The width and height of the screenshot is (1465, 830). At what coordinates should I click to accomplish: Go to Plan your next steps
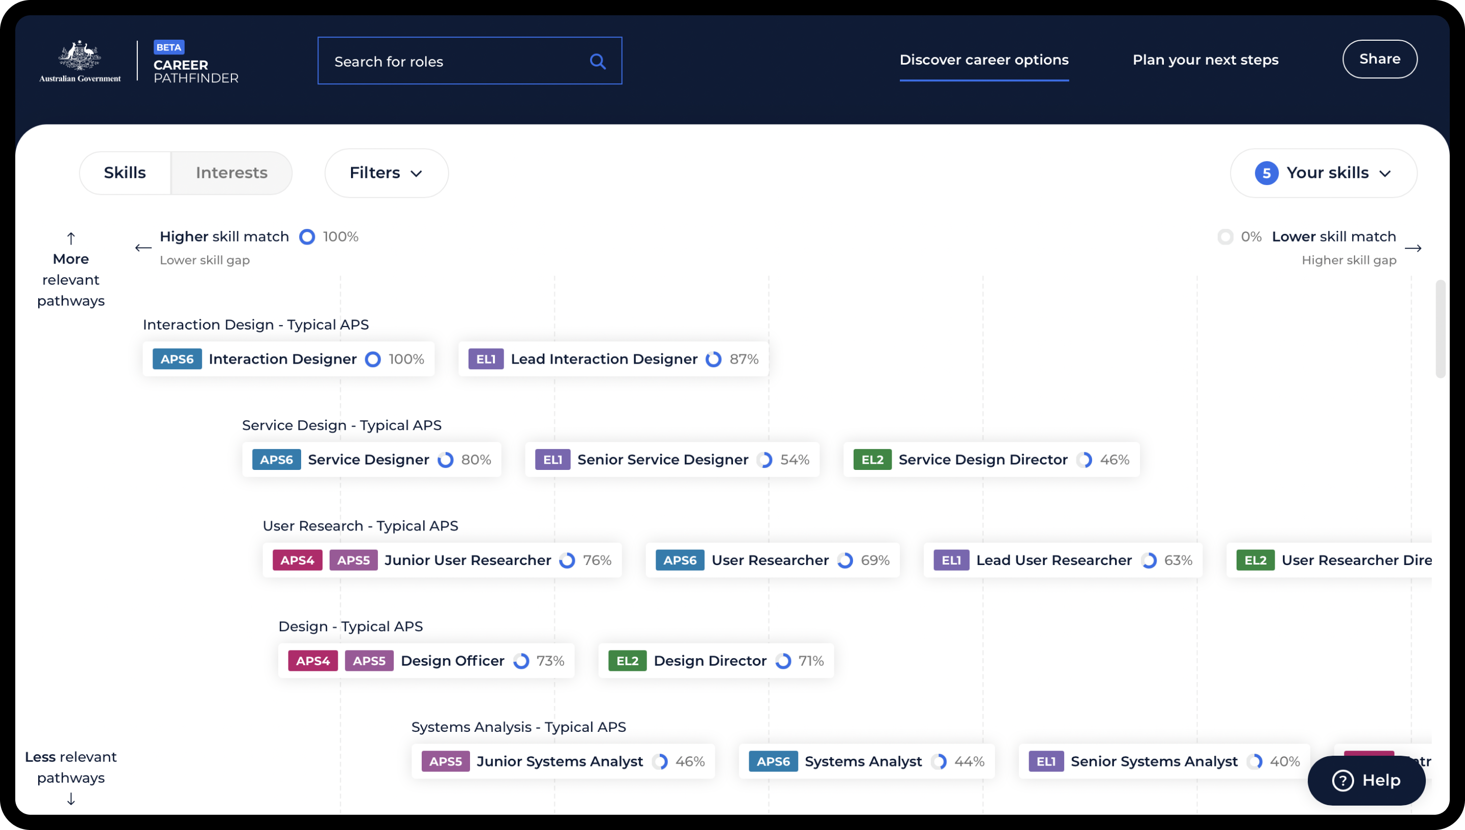pyautogui.click(x=1205, y=60)
